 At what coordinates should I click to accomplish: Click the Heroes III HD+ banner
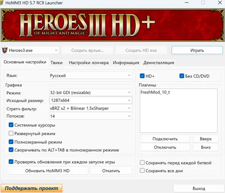(112, 25)
